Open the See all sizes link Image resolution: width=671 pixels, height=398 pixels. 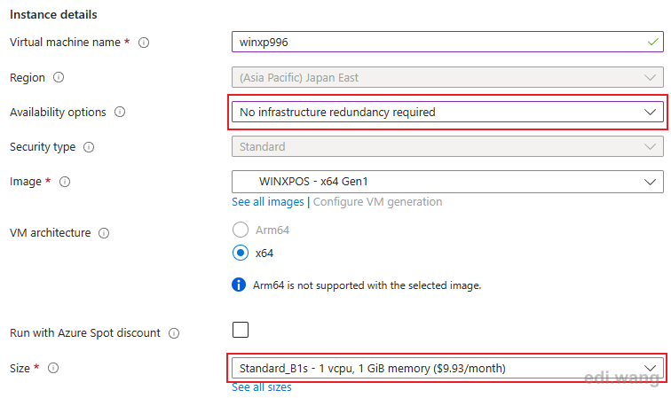(x=262, y=387)
